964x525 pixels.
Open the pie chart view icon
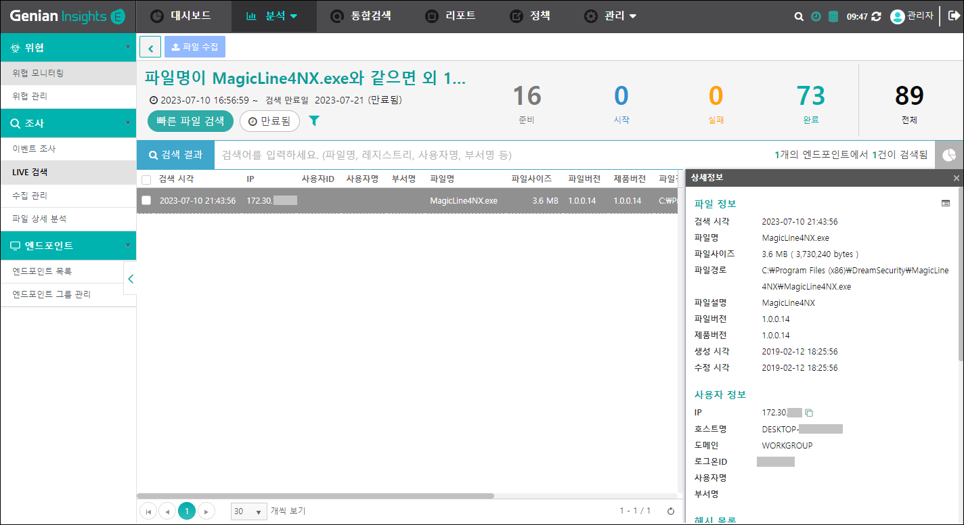(x=949, y=155)
